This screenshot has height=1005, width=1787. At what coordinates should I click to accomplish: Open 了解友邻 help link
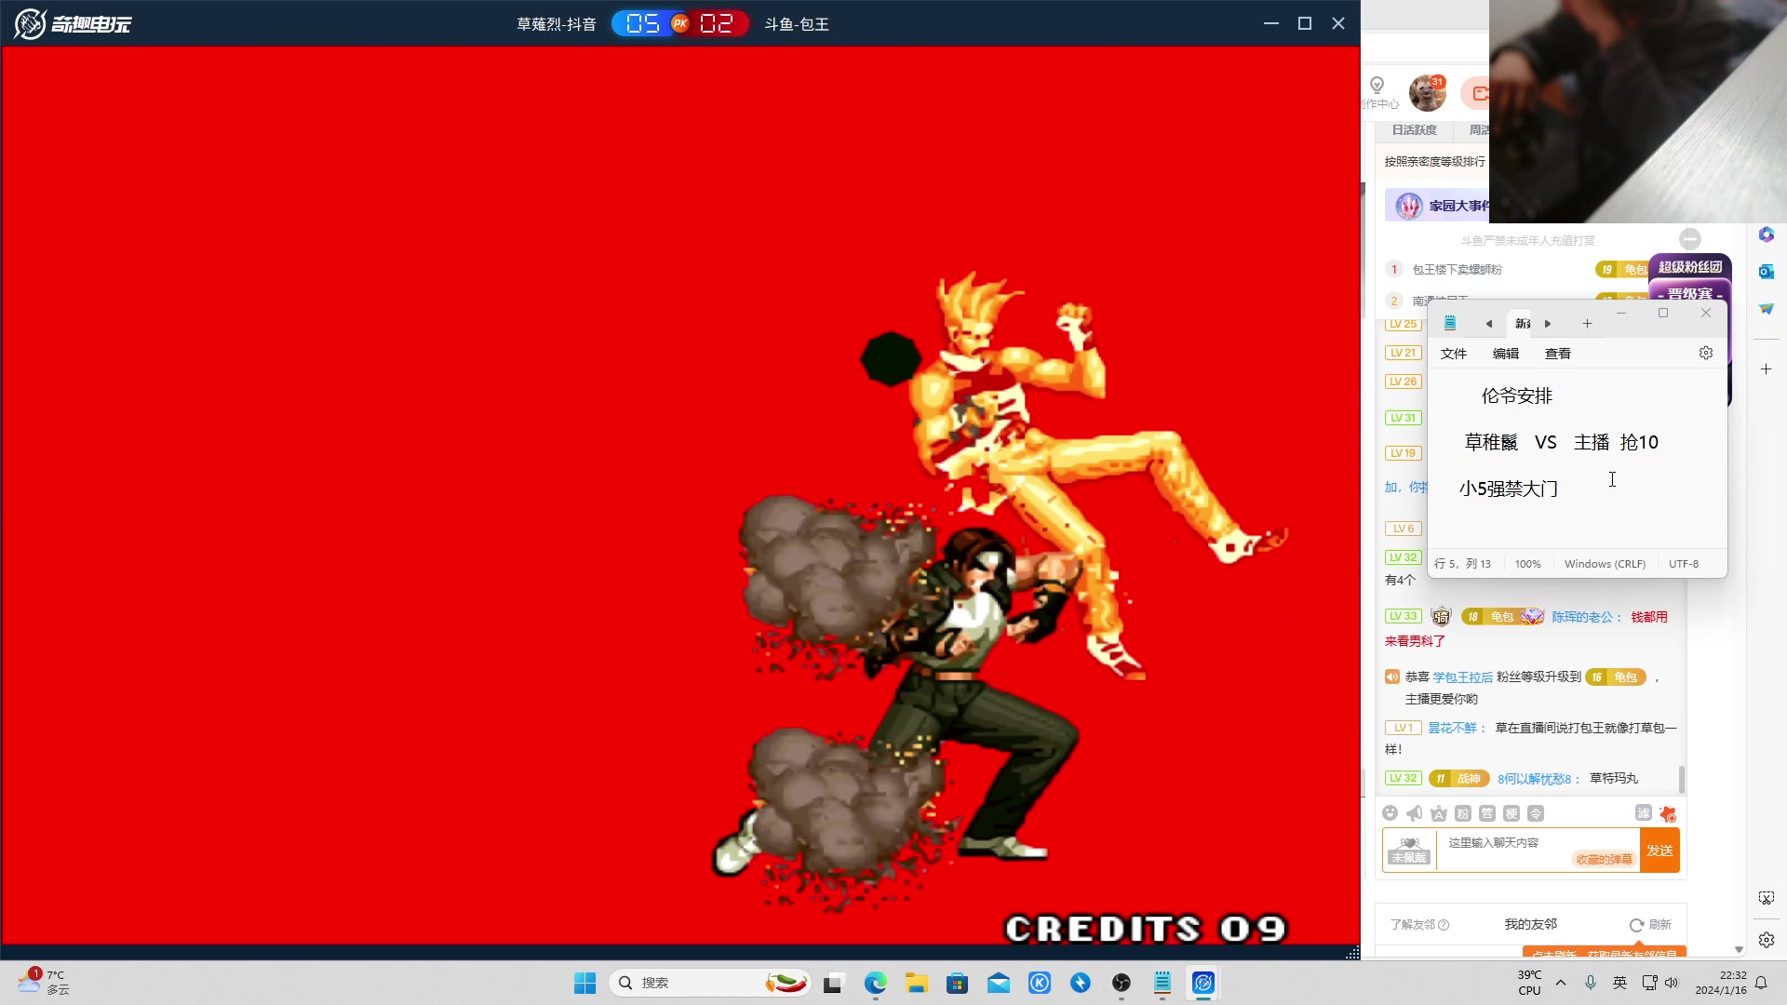pyautogui.click(x=1419, y=925)
